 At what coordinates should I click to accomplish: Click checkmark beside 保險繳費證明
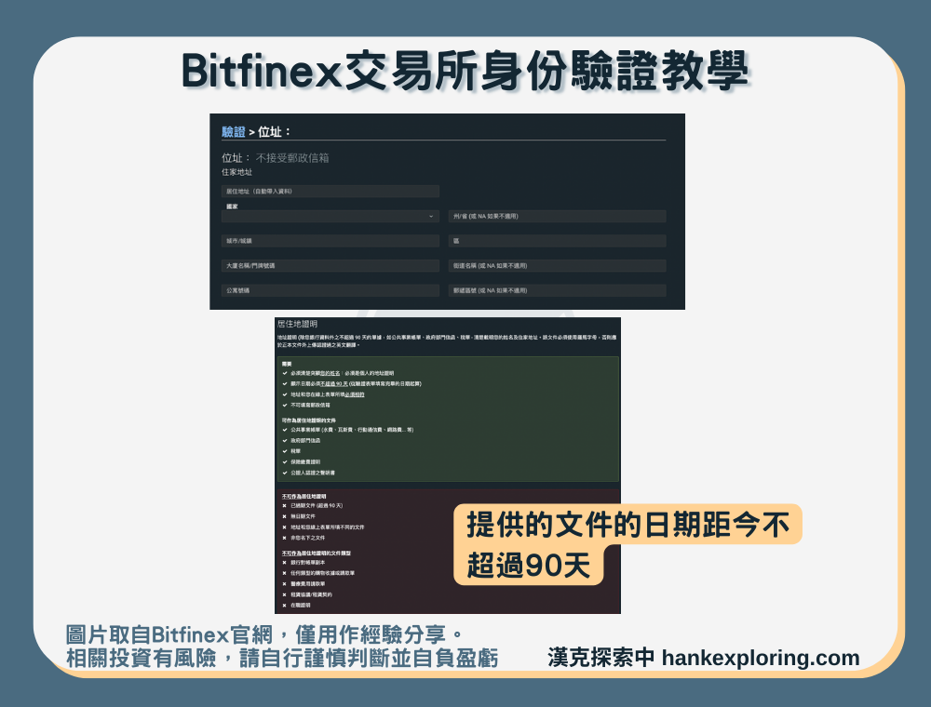pyautogui.click(x=285, y=461)
